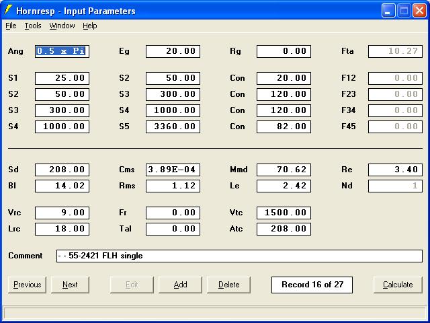
Task: Select the S5 field showing 3360.00
Action: click(x=173, y=127)
